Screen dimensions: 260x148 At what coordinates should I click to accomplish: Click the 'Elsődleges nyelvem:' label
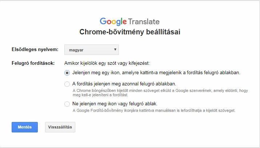(35, 50)
